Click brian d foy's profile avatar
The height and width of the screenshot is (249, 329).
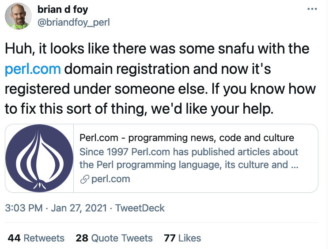(18, 16)
